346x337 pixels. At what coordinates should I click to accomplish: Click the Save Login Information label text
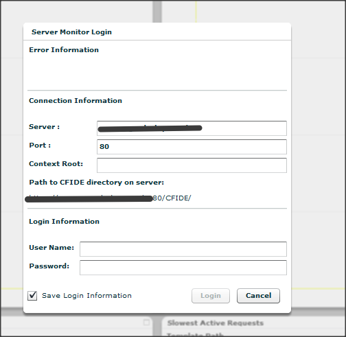(x=86, y=296)
